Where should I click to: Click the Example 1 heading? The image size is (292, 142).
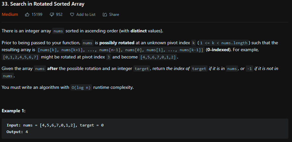click(x=14, y=111)
